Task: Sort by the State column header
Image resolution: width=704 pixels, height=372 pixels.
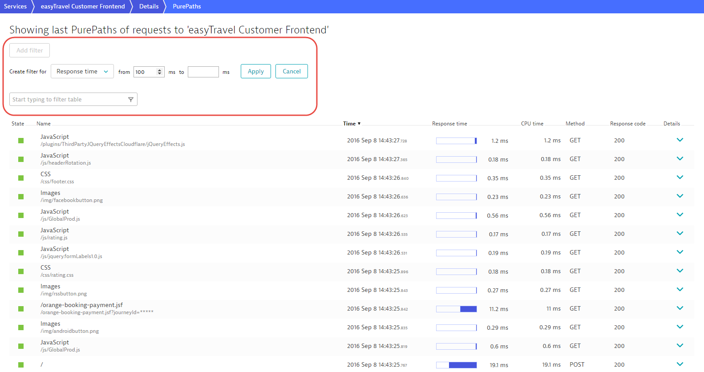Action: coord(18,124)
